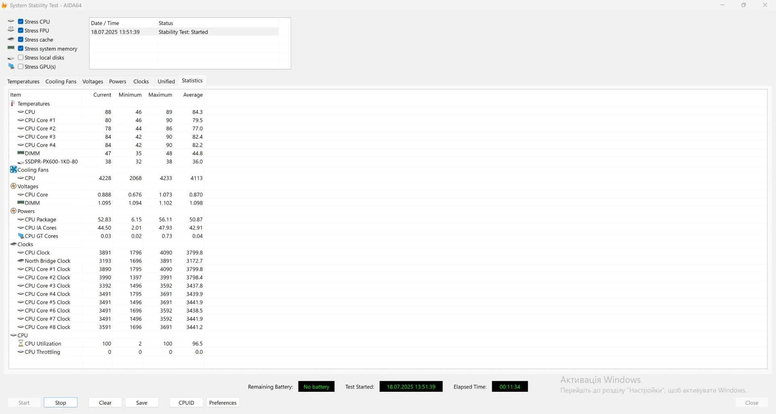Click the Current column header
This screenshot has width=776, height=414.
click(97, 94)
